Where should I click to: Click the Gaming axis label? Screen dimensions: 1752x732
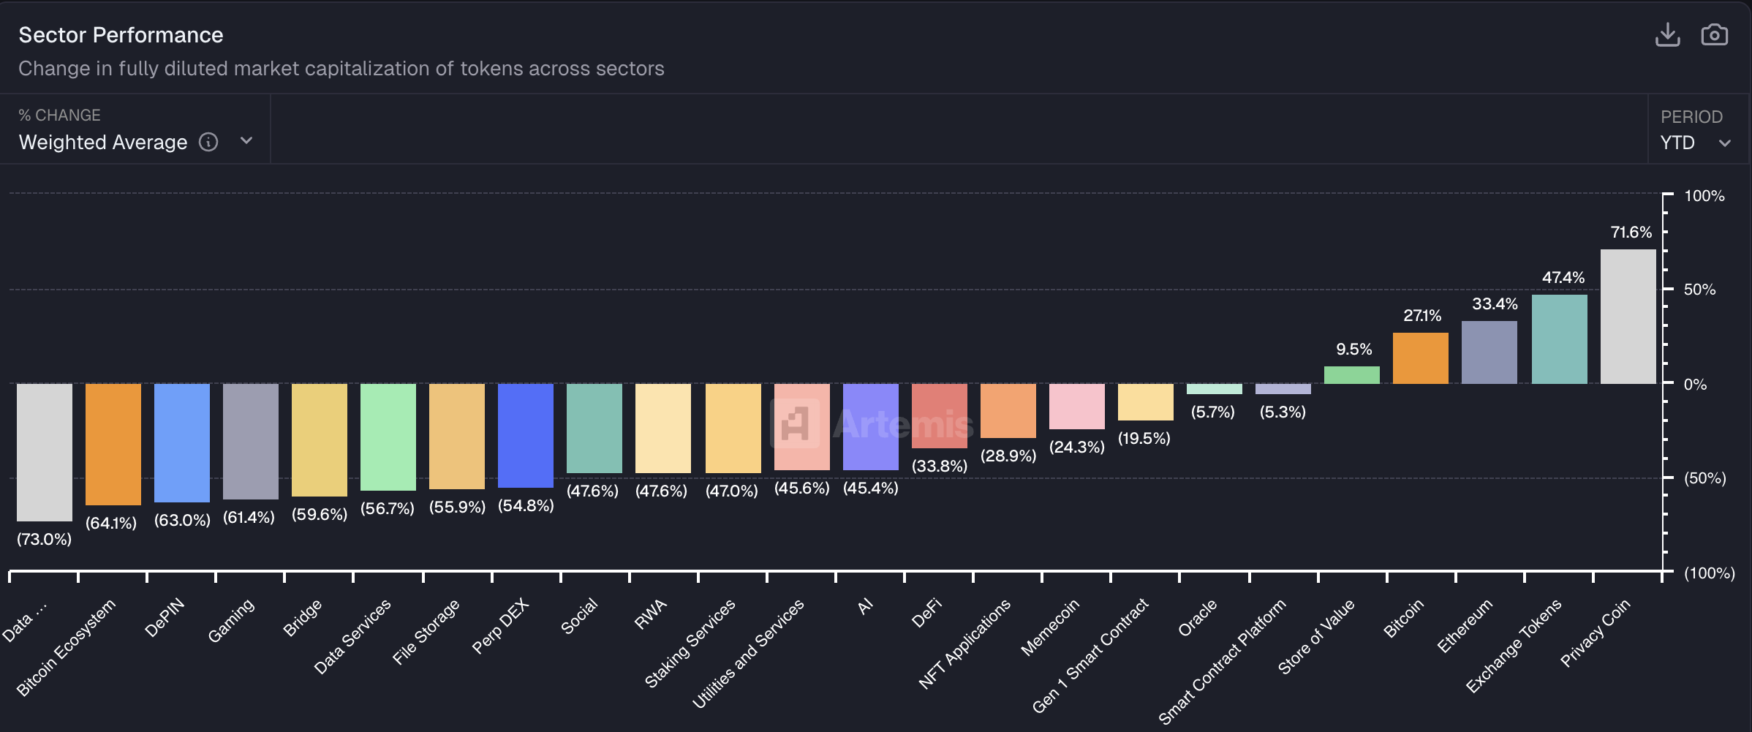(231, 621)
